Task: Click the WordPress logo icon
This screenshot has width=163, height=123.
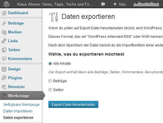Action: (6, 4)
